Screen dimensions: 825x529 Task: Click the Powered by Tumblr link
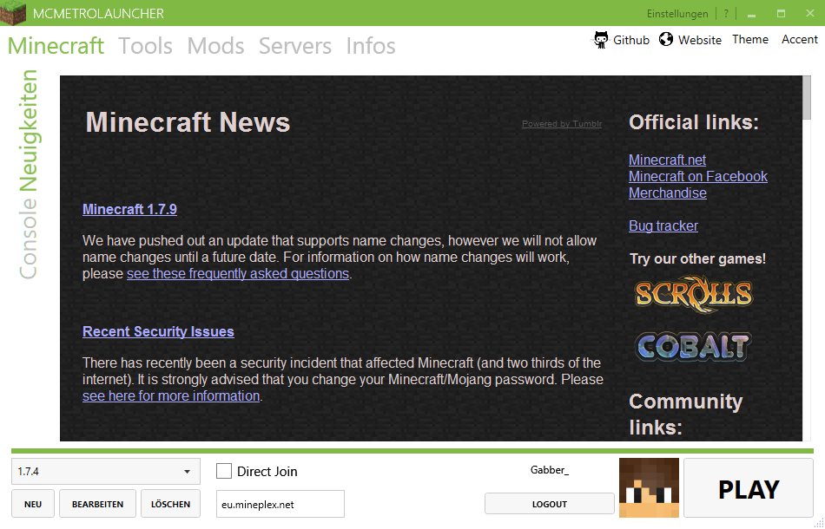[x=562, y=124]
